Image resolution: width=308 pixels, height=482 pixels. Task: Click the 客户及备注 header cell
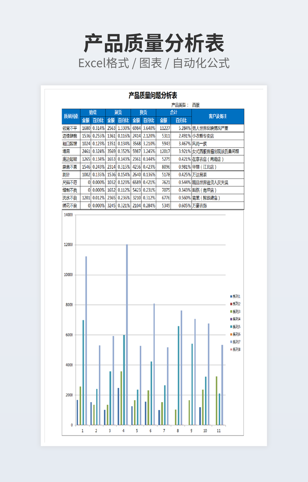(x=218, y=116)
